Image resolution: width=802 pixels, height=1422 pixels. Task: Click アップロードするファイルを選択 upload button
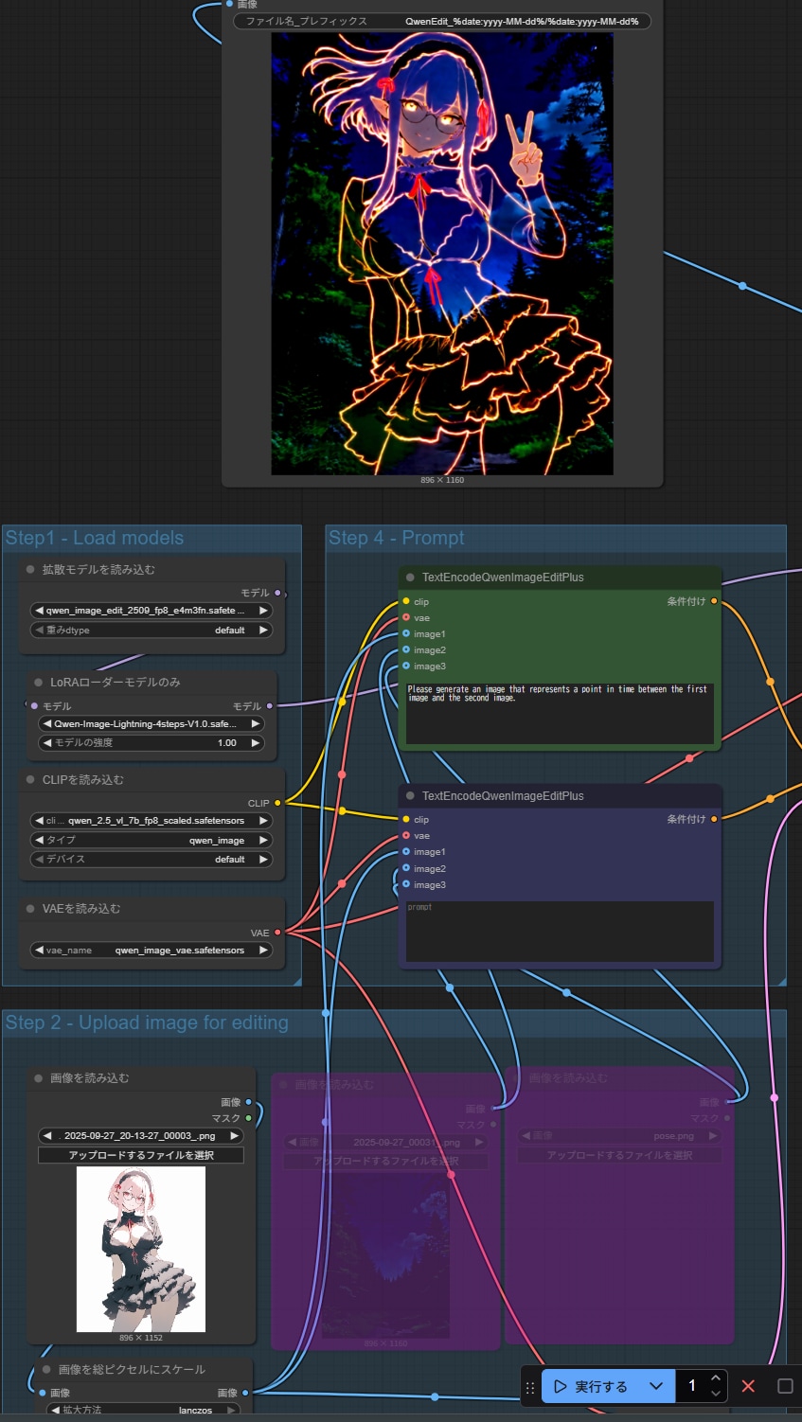141,1155
